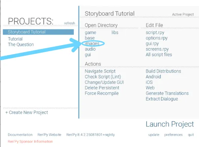Run Check Script (Lint)
The height and width of the screenshot is (147, 199).
coord(103,77)
